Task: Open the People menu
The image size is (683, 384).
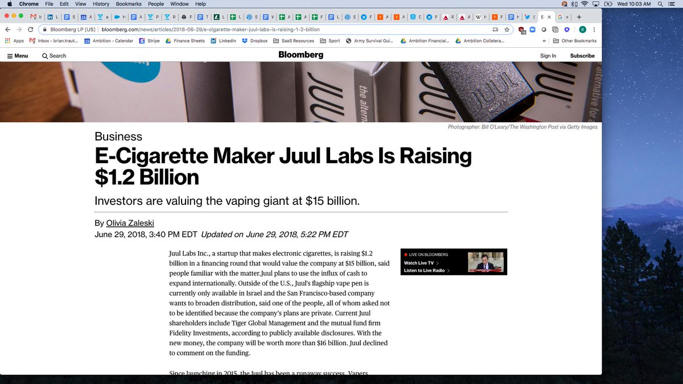Action: tap(156, 4)
